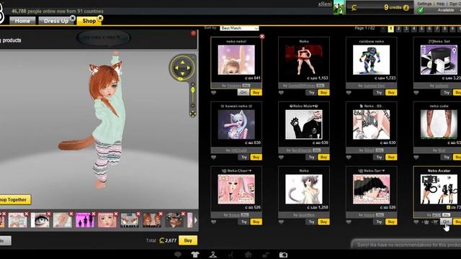Favorite the red Neko product with heart
Image resolution: width=461 pixels, height=259 pixels.
[x=281, y=93]
